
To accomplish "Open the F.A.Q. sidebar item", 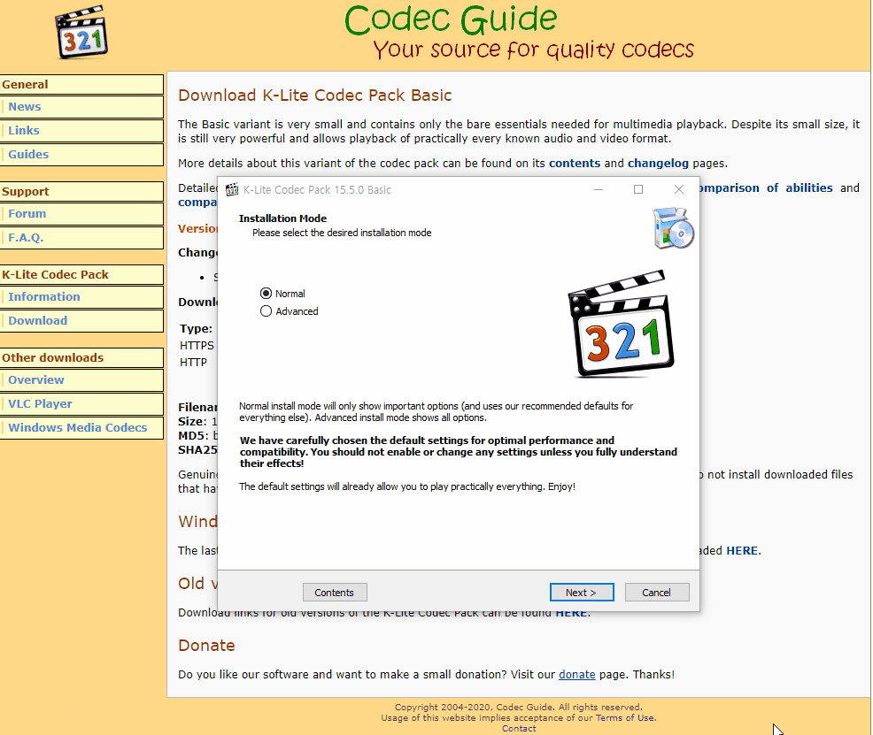I will 81,238.
